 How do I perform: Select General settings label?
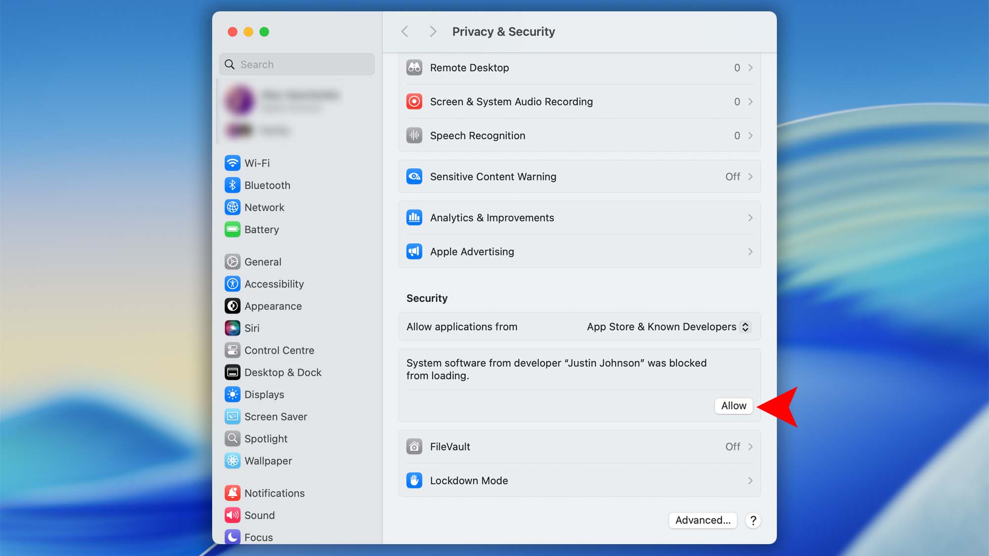click(x=263, y=262)
